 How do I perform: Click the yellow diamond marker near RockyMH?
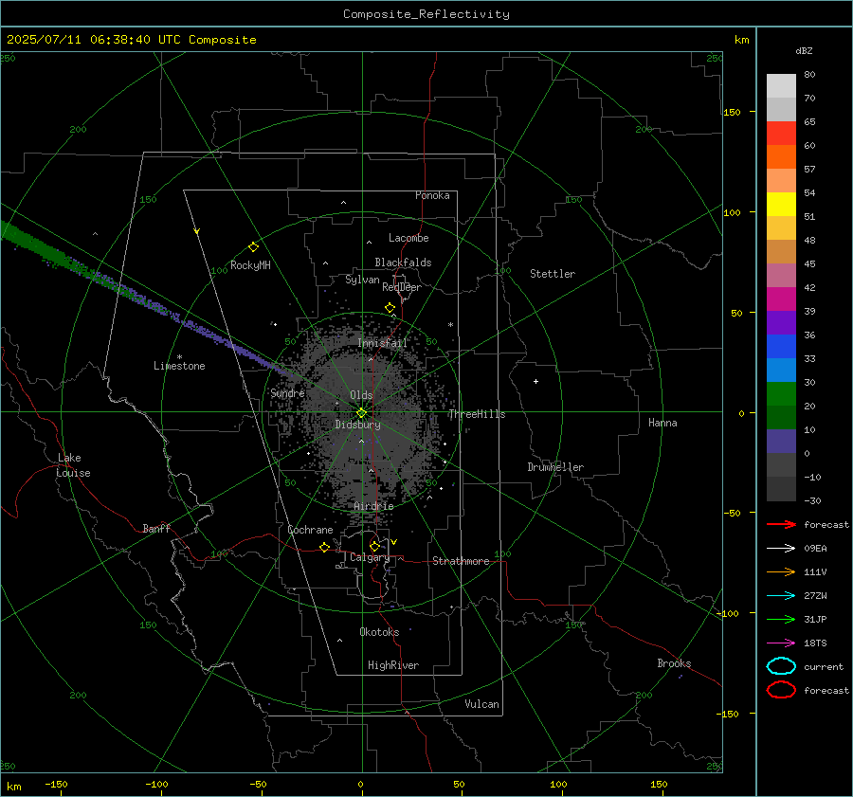click(x=253, y=247)
